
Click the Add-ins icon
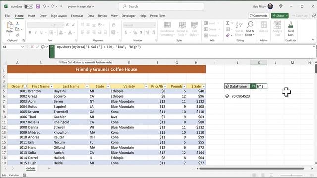(x=264, y=25)
